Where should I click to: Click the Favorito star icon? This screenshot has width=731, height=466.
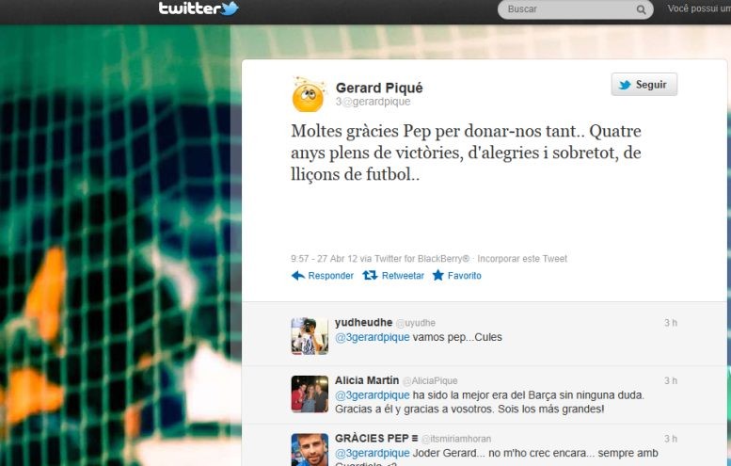coord(438,275)
